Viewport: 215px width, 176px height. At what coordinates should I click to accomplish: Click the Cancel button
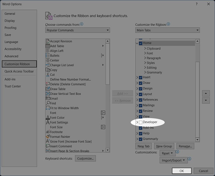[x=203, y=171]
